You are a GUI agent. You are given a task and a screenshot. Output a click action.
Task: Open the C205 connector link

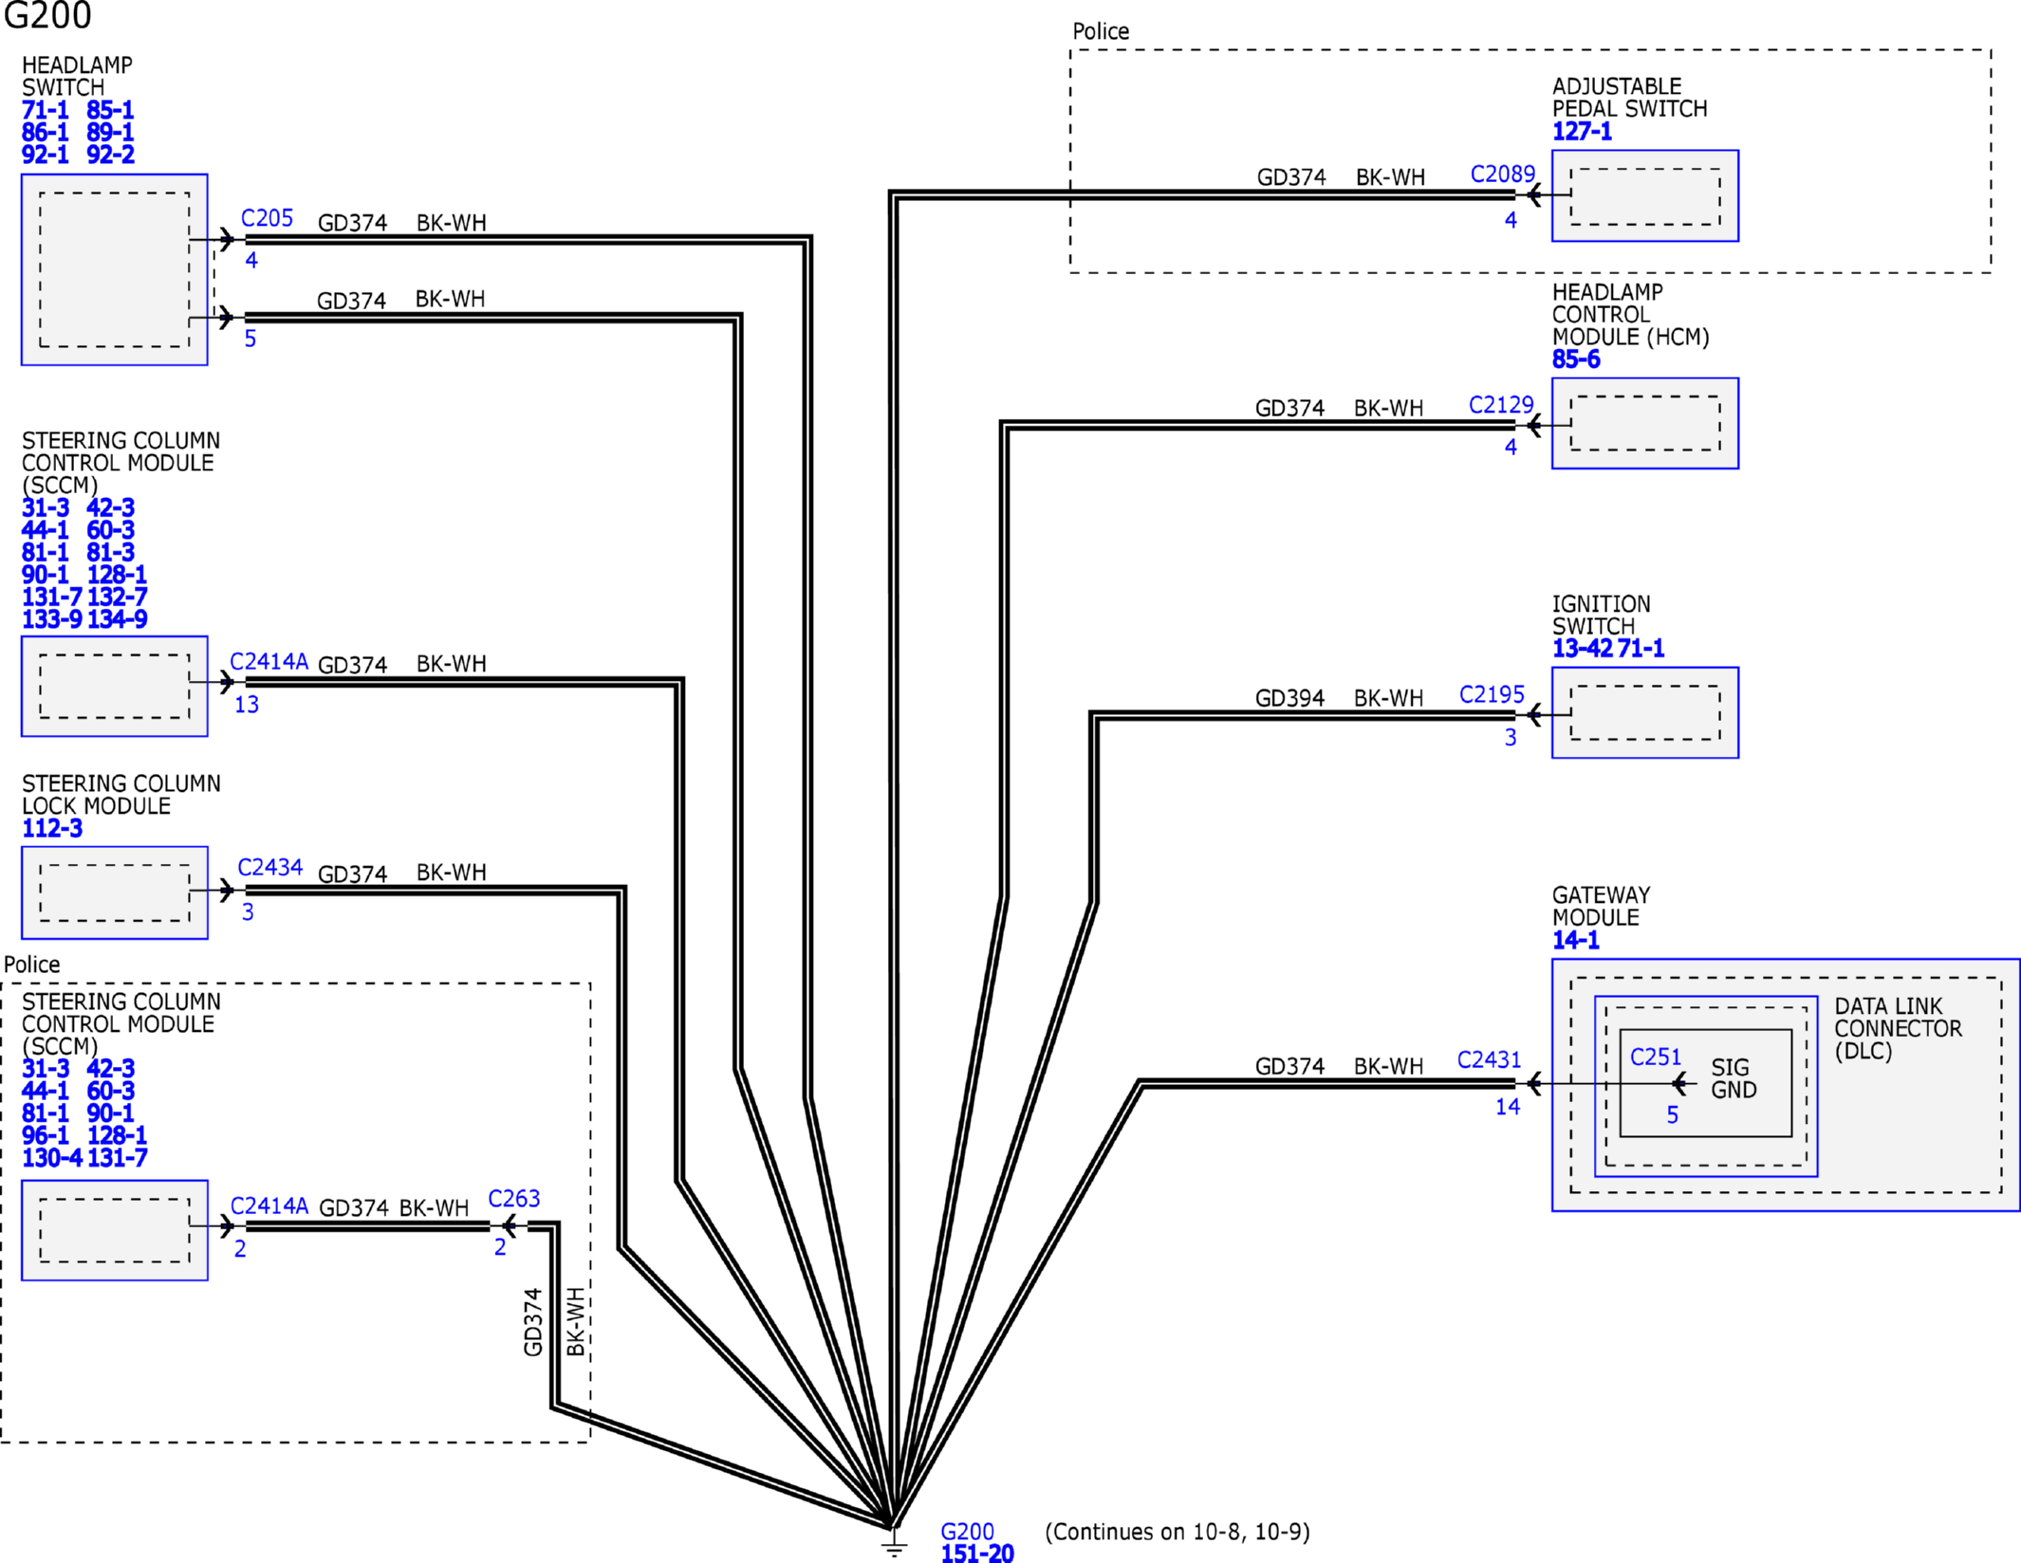(x=267, y=218)
